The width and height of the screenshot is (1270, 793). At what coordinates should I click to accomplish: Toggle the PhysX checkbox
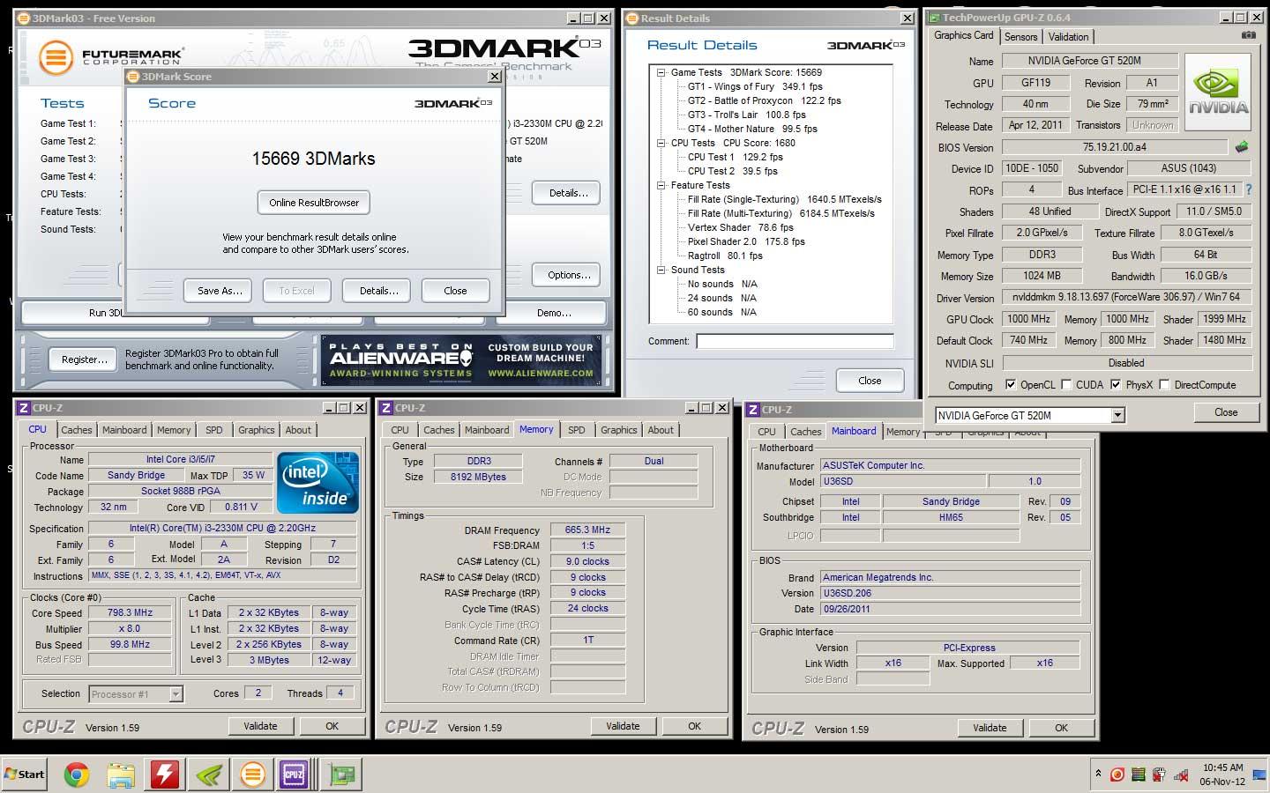tap(1116, 385)
